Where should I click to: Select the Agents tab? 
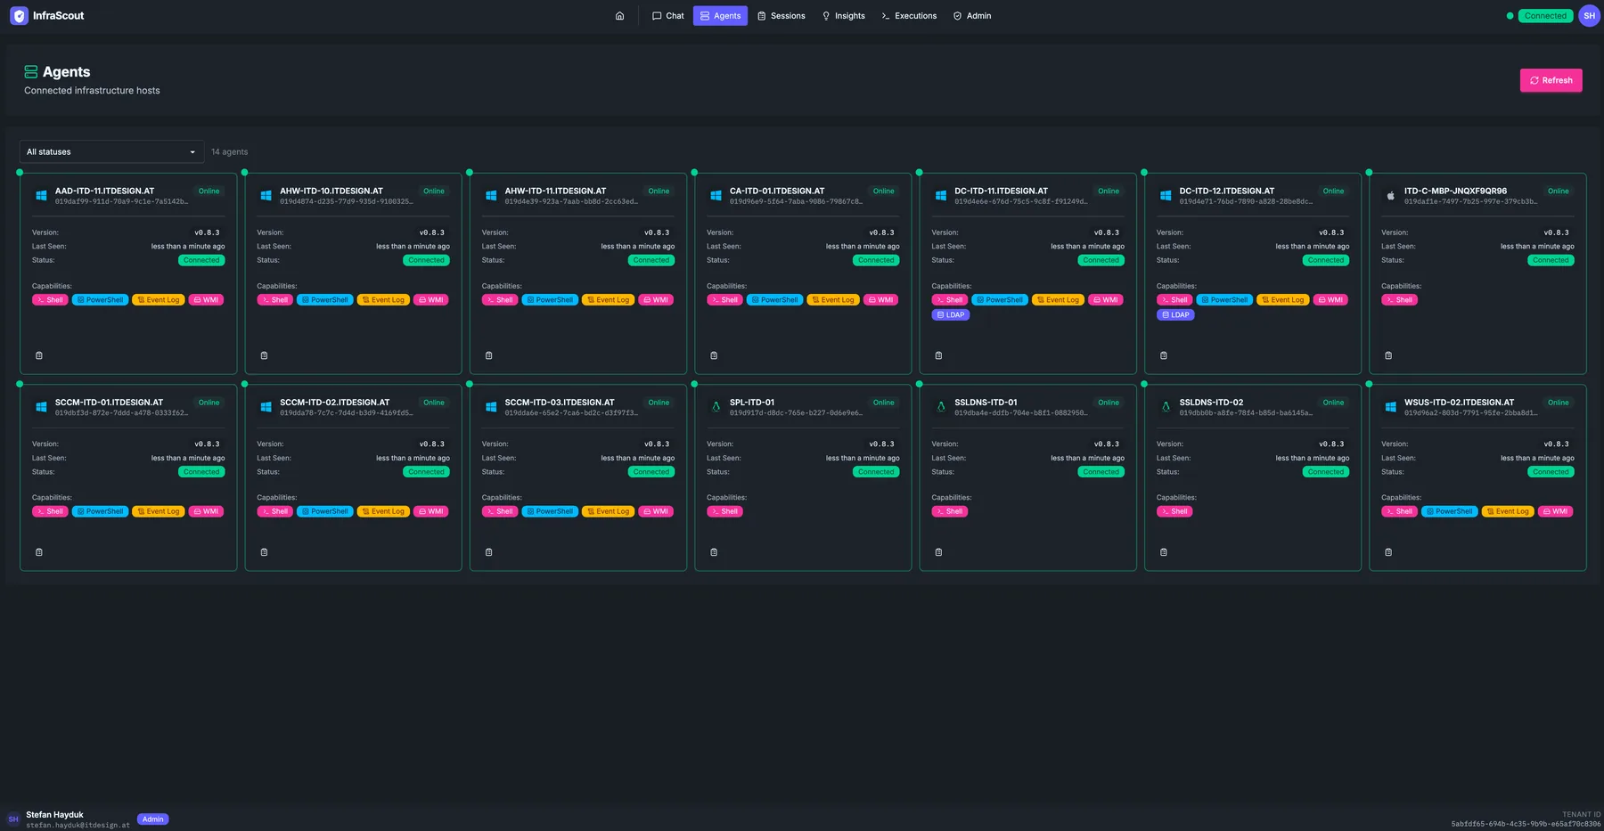click(x=720, y=16)
